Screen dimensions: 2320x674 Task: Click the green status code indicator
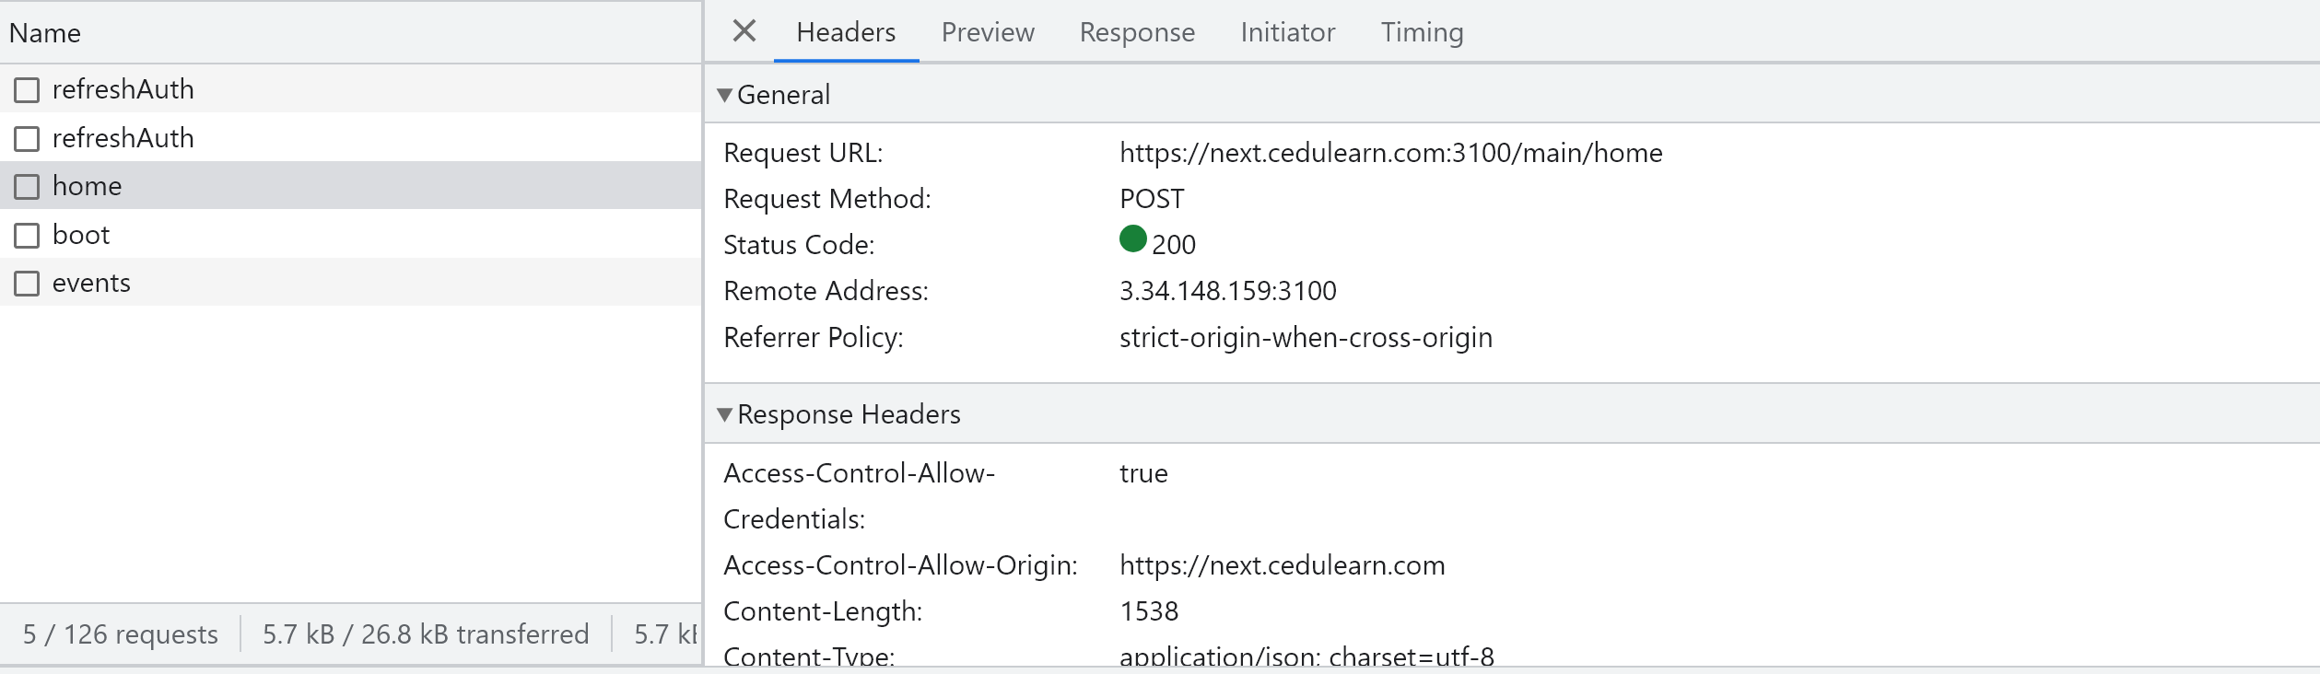click(1132, 239)
